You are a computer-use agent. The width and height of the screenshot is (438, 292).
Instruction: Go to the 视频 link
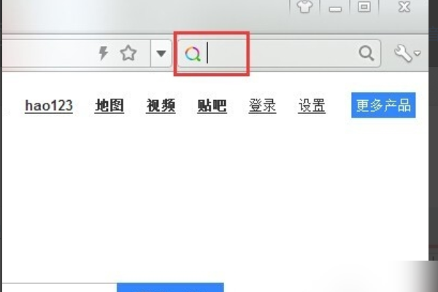pos(161,106)
